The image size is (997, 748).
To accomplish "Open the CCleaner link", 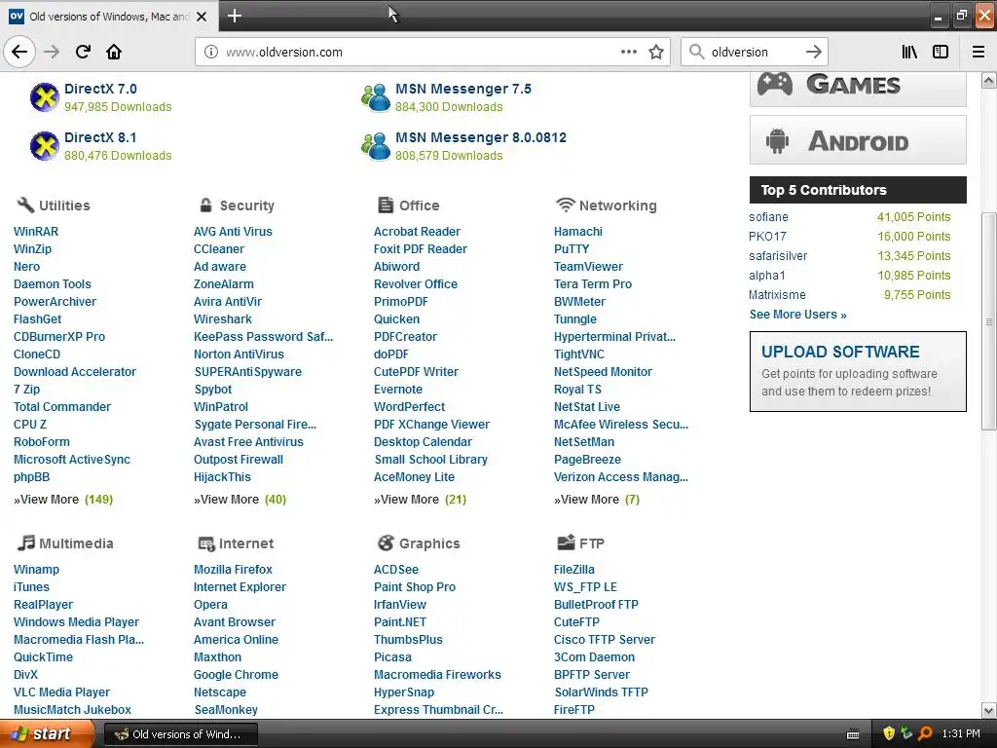I will click(x=219, y=249).
